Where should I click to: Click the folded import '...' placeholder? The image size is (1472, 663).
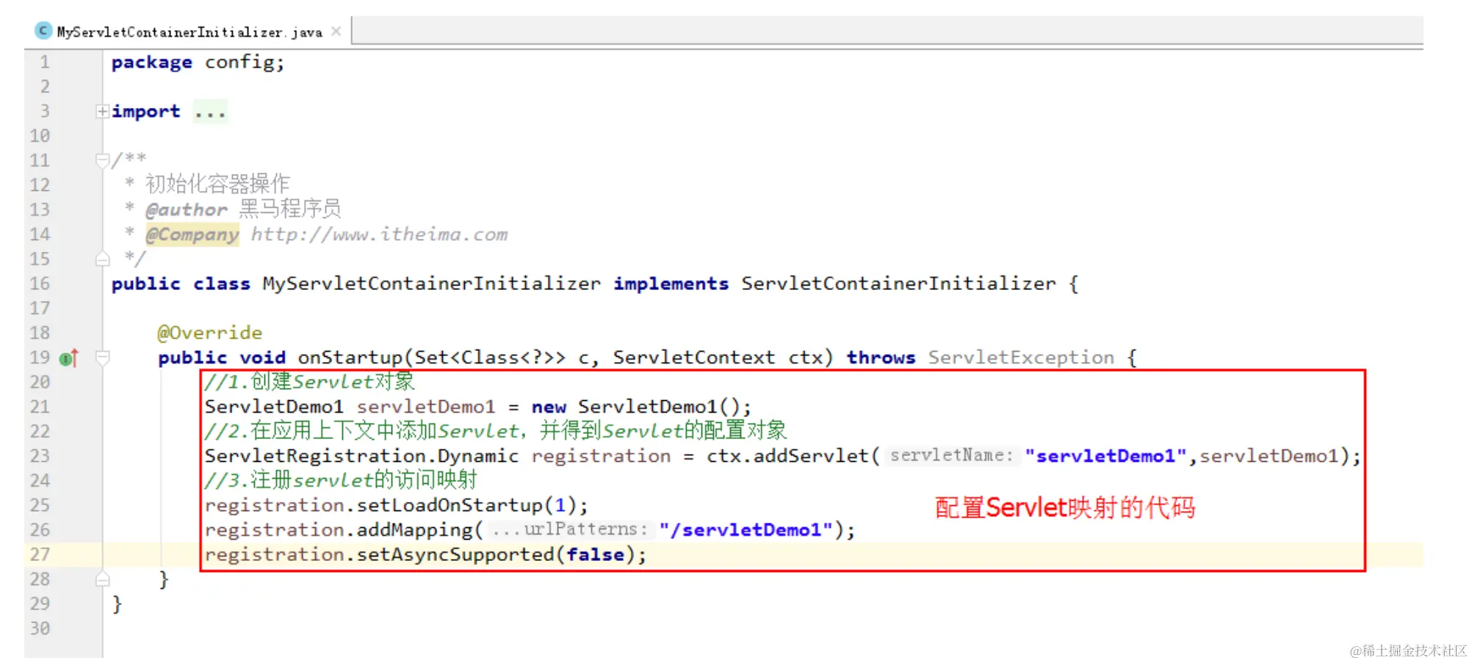(210, 112)
